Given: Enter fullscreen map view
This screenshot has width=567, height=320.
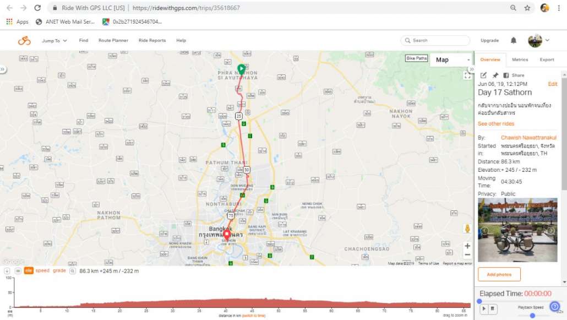Looking at the screenshot, I should coord(467,75).
